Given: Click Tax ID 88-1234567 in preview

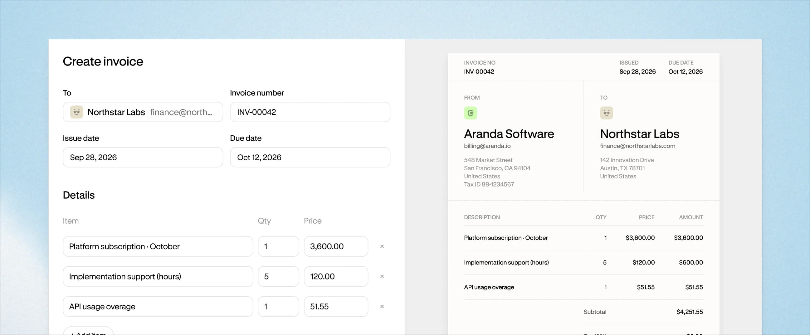Looking at the screenshot, I should click(x=489, y=184).
